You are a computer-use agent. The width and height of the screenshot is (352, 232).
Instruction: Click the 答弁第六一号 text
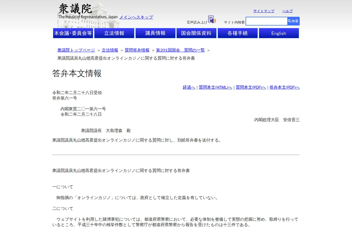[65, 98]
